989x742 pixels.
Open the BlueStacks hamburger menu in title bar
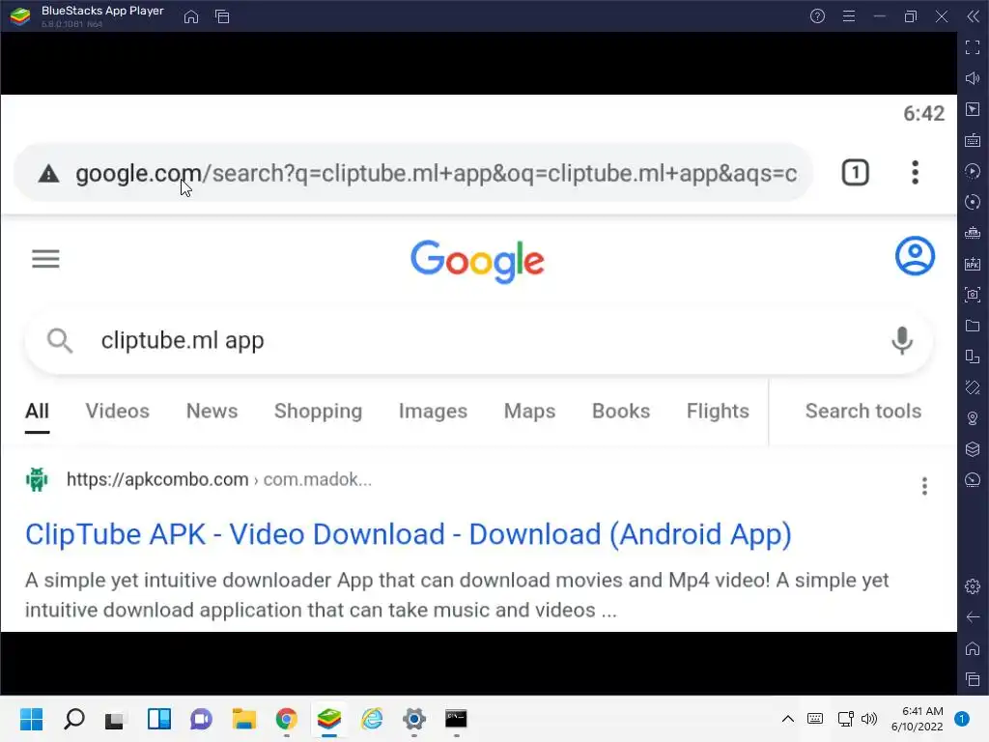click(849, 16)
